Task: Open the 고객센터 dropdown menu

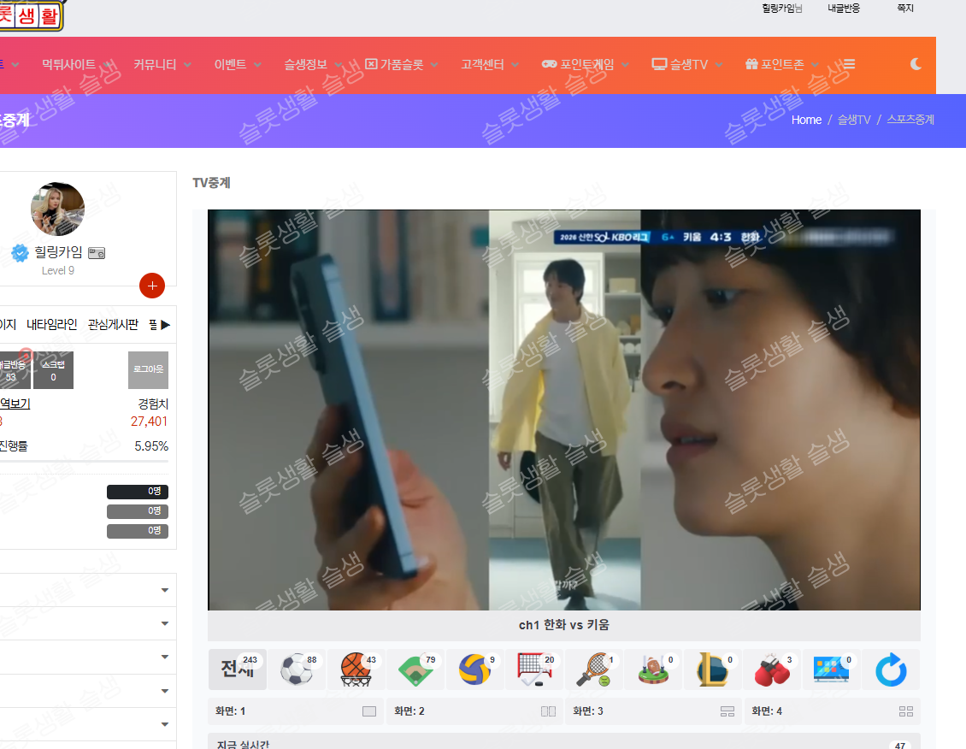Action: 490,64
